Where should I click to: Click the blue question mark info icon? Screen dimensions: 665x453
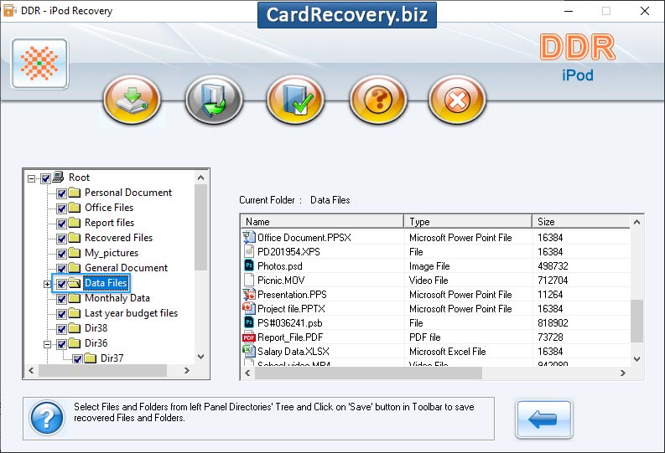(47, 419)
